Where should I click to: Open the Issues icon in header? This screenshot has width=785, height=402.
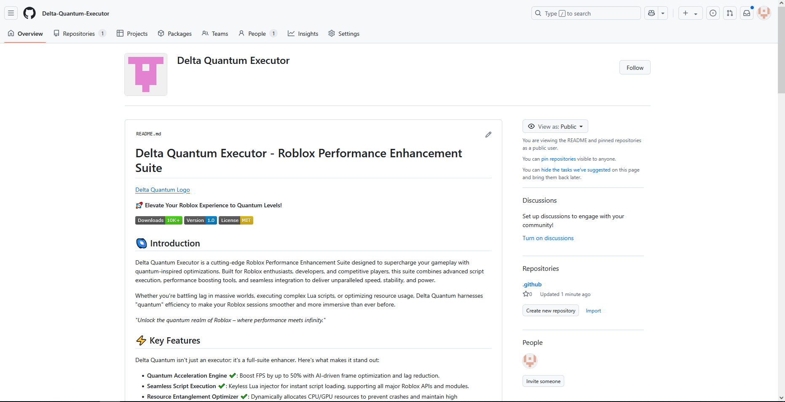tap(713, 13)
